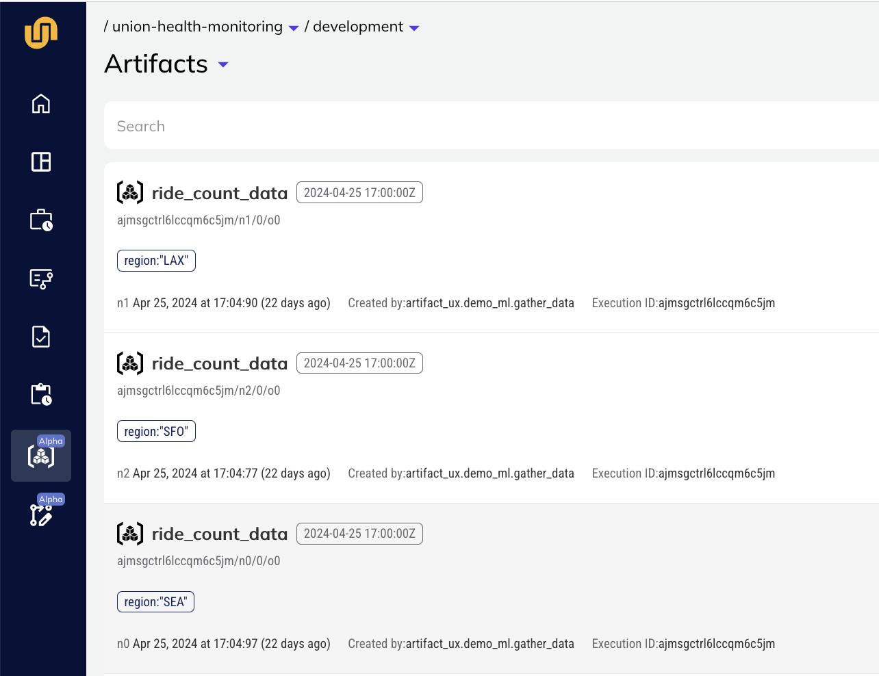Click the development breadcrumb text

click(358, 27)
